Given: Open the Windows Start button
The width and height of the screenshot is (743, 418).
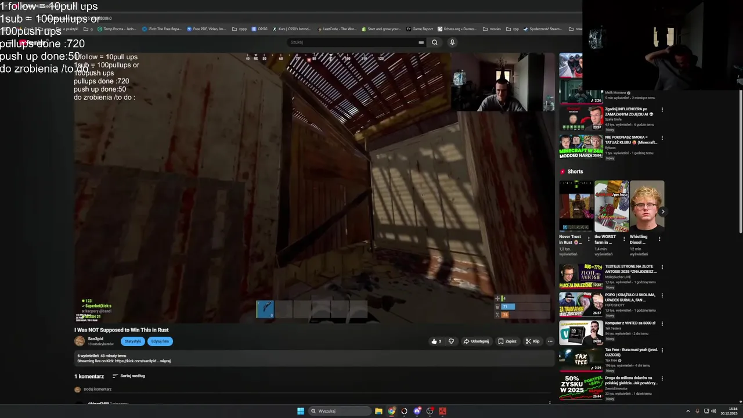Looking at the screenshot, I should pos(301,411).
